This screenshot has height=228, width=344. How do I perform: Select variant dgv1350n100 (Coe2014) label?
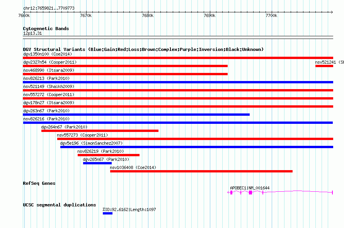pos(48,54)
